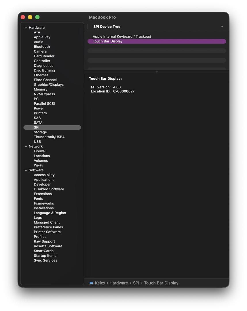Toggle sort arrow in SPI Device Tree header

pos(222,27)
